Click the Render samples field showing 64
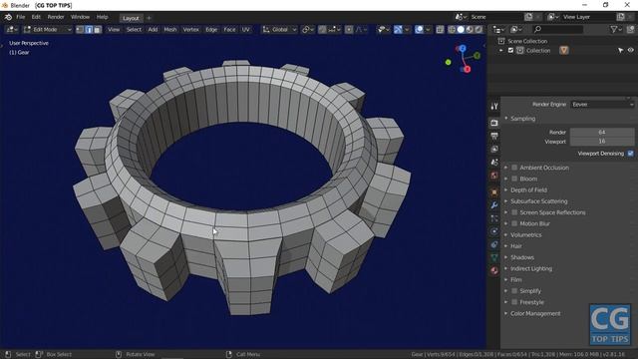Screen dimensions: 638x359 [602, 133]
